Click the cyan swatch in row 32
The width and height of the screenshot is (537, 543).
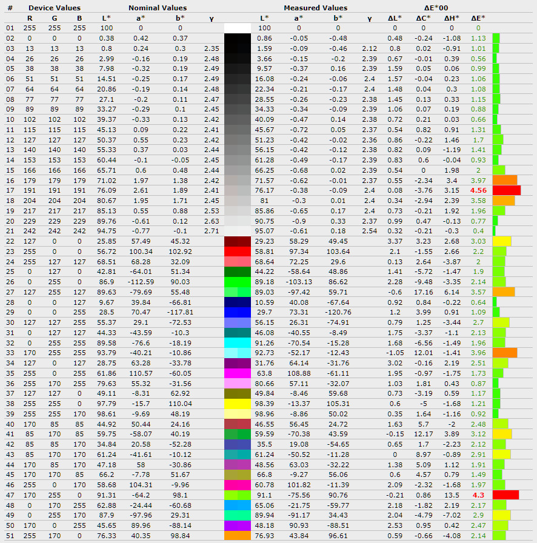[237, 342]
